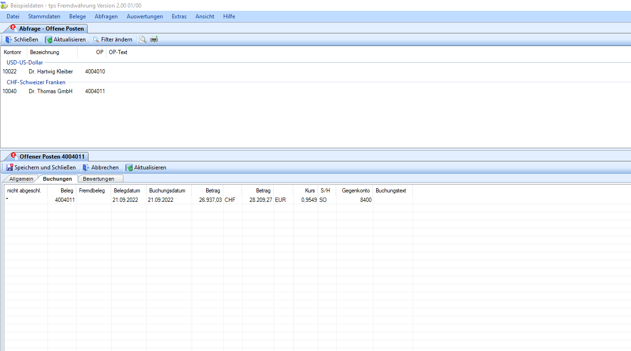Click the database refresh icon in the Offene Posten query toolbar
Viewport: 631px width, 351px height.
coord(49,40)
